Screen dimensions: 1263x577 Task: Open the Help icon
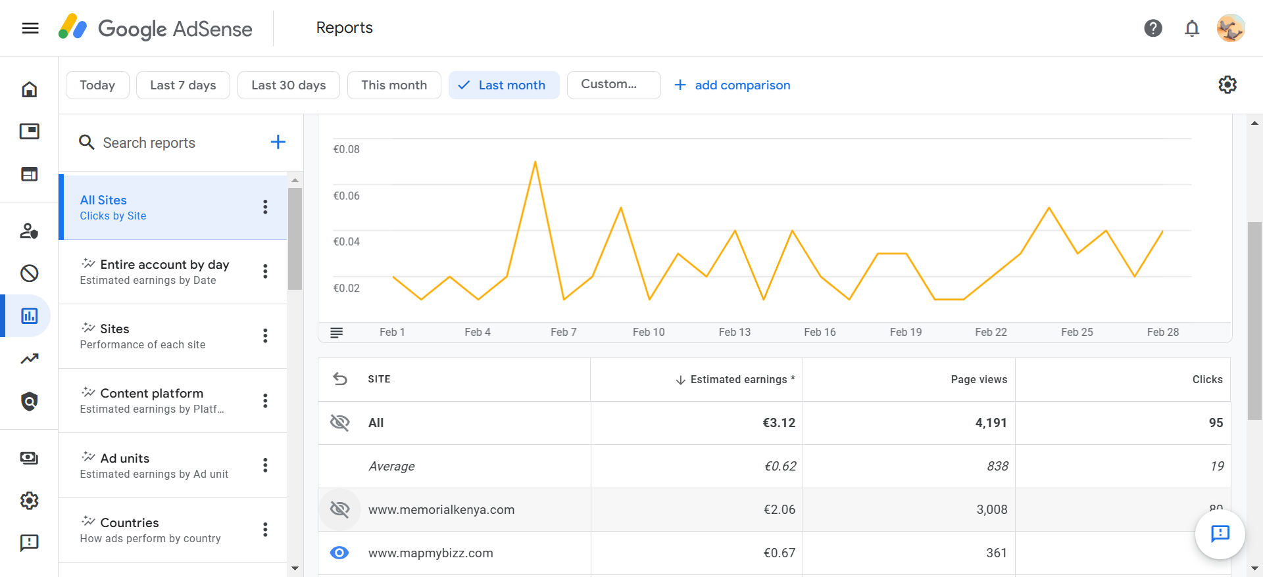(x=1153, y=28)
